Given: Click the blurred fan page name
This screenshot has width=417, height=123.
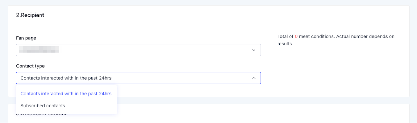Looking at the screenshot, I should (x=39, y=50).
